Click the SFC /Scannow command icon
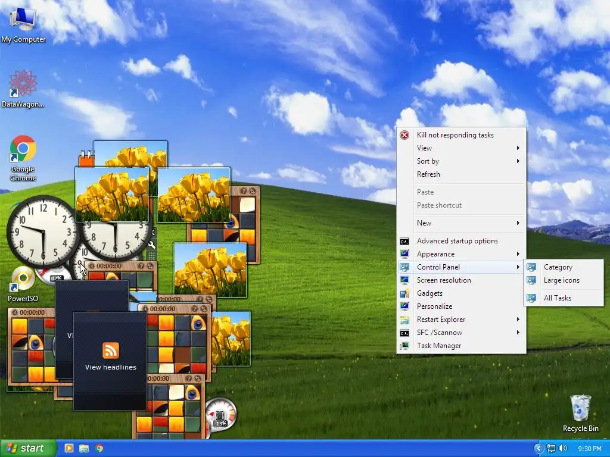 point(404,333)
